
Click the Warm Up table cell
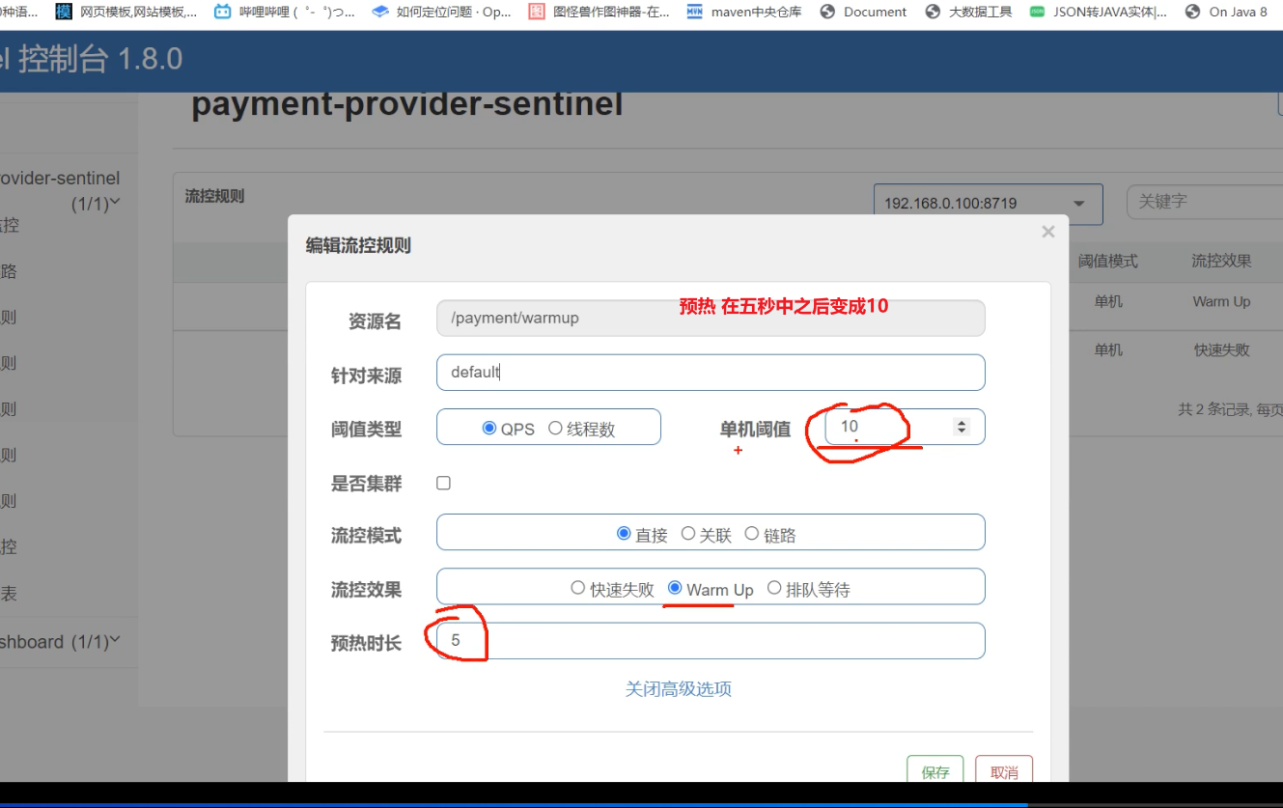[1221, 301]
